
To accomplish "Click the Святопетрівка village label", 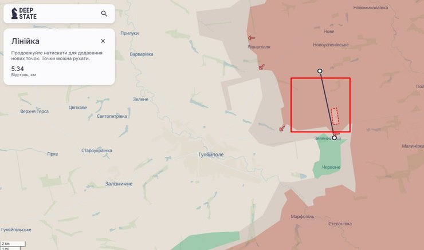I will point(112,116).
